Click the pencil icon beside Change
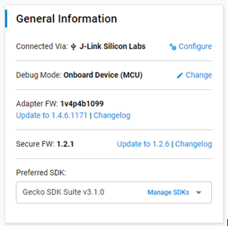 (180, 75)
